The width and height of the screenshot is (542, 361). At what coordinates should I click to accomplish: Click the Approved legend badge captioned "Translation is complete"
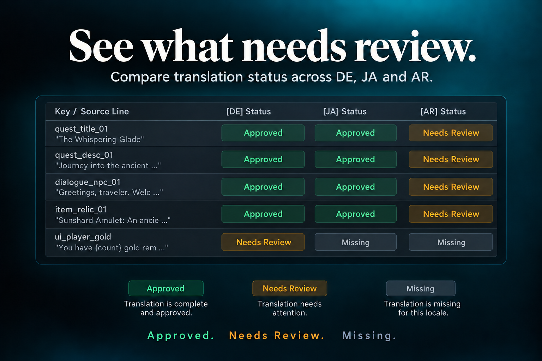coord(166,288)
